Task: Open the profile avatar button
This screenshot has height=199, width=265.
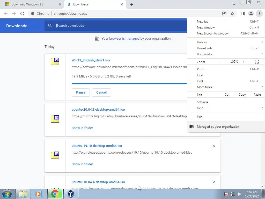Action: click(251, 13)
